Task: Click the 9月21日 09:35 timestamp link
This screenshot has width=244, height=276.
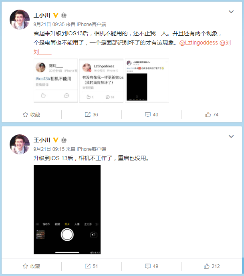Action: [x=49, y=24]
